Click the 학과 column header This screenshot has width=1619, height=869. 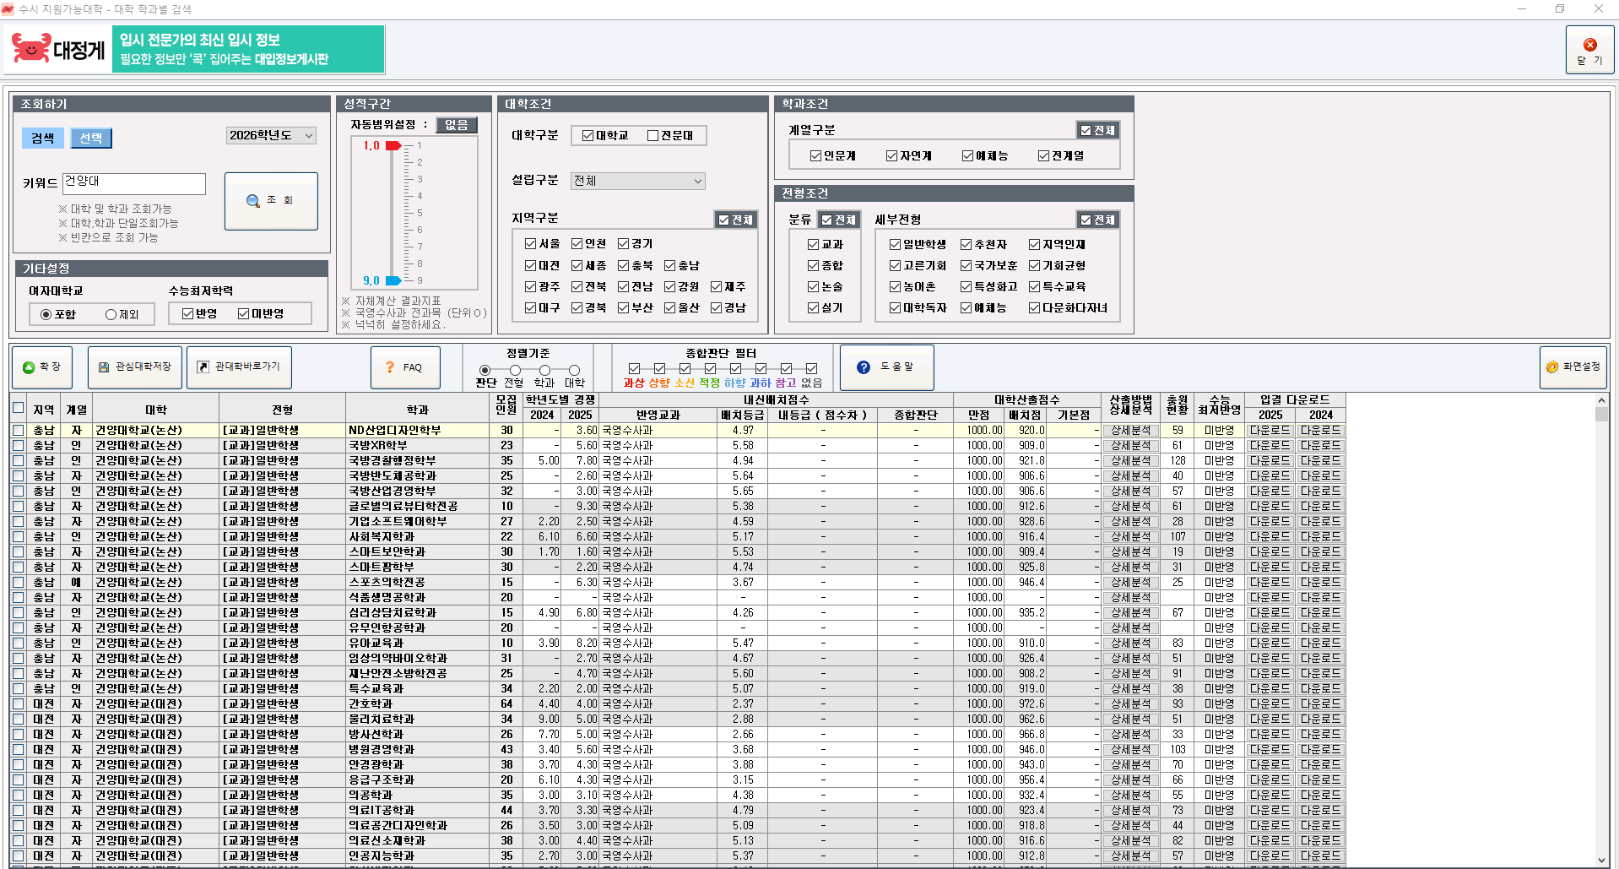click(x=418, y=409)
